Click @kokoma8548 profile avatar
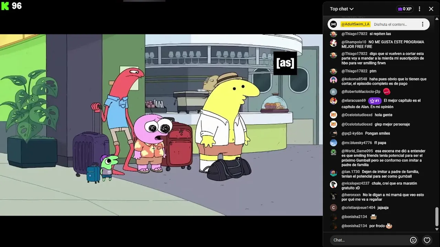This screenshot has height=247, width=440. coord(333,80)
